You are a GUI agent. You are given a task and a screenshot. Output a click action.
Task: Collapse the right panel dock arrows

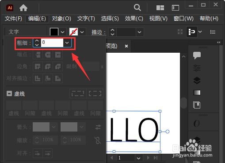tap(219, 43)
